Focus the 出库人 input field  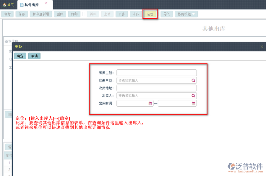click(x=157, y=96)
